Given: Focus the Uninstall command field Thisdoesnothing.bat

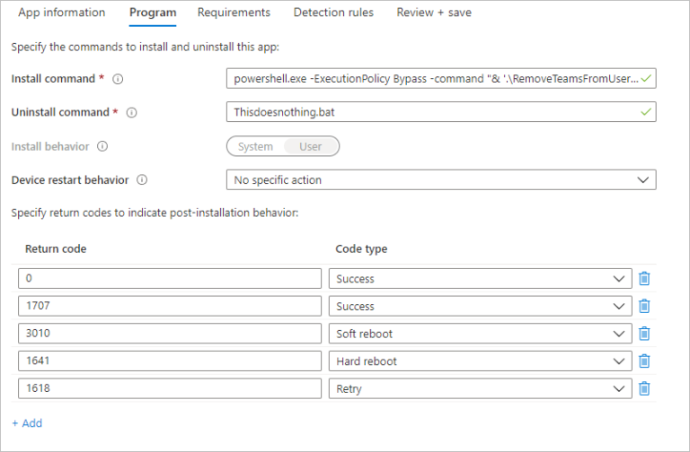Looking at the screenshot, I should (x=441, y=112).
